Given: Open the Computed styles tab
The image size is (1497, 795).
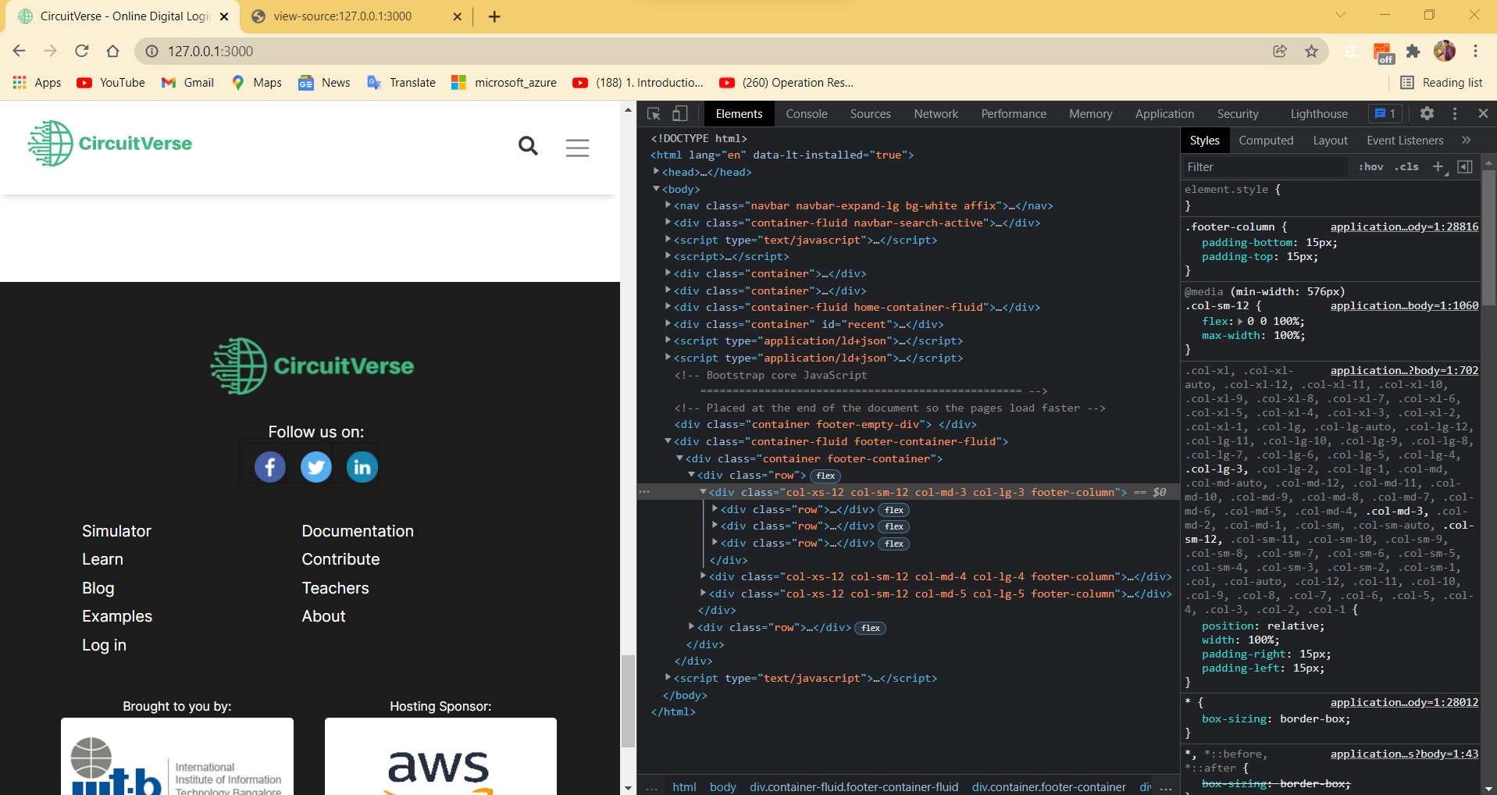Looking at the screenshot, I should [x=1266, y=140].
